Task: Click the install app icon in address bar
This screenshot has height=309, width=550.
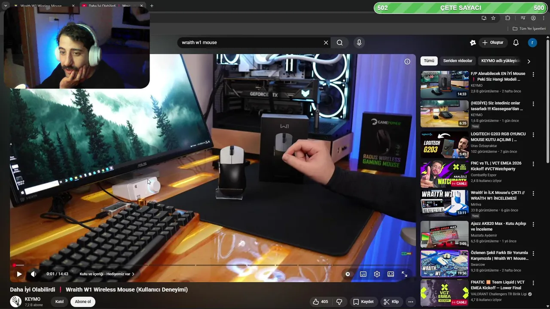Action: 484,18
